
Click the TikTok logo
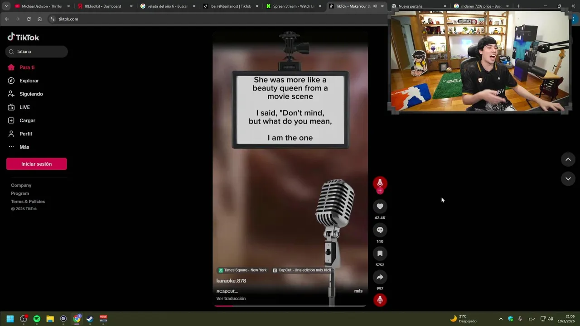(23, 37)
